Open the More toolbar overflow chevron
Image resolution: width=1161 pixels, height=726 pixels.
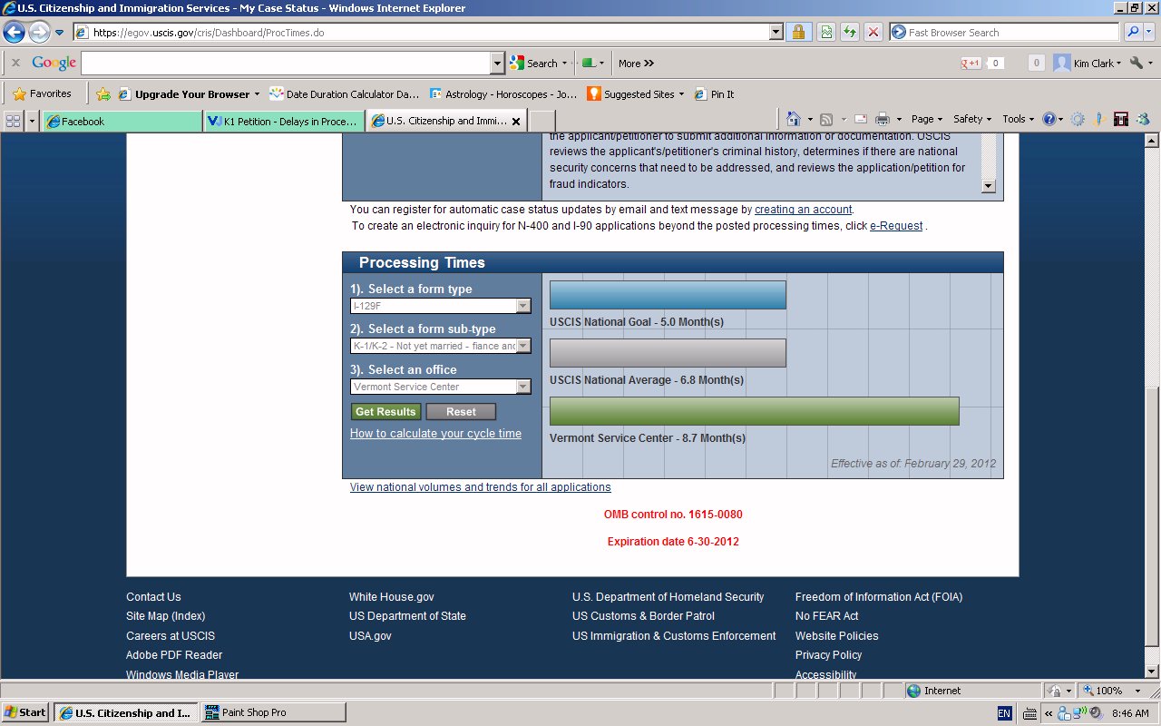tap(636, 64)
